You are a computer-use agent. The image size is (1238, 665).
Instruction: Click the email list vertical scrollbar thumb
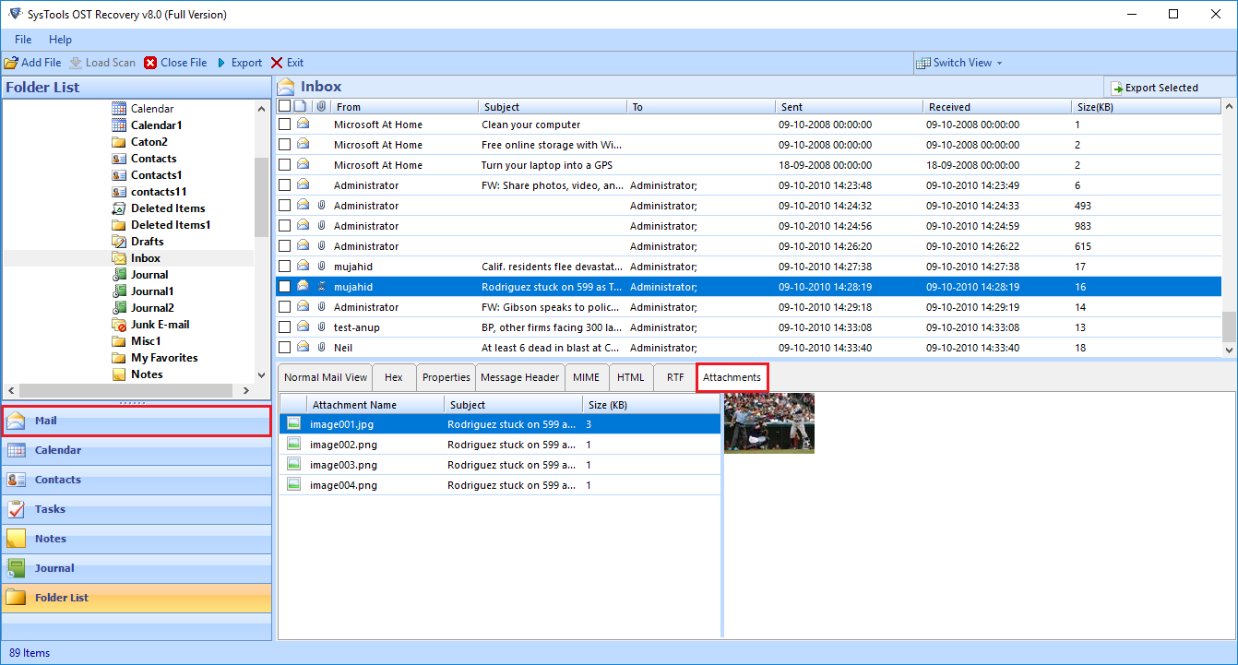point(1229,327)
